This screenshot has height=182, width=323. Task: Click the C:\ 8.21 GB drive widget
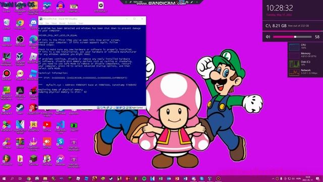293,26
